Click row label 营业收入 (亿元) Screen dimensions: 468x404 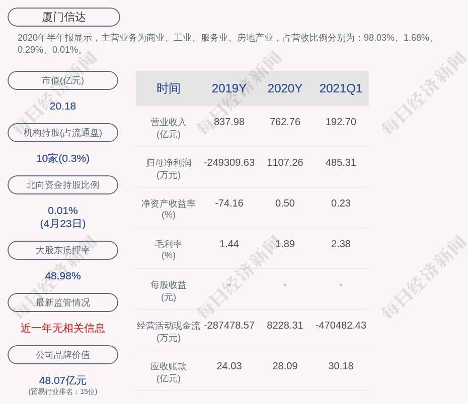[169, 128]
